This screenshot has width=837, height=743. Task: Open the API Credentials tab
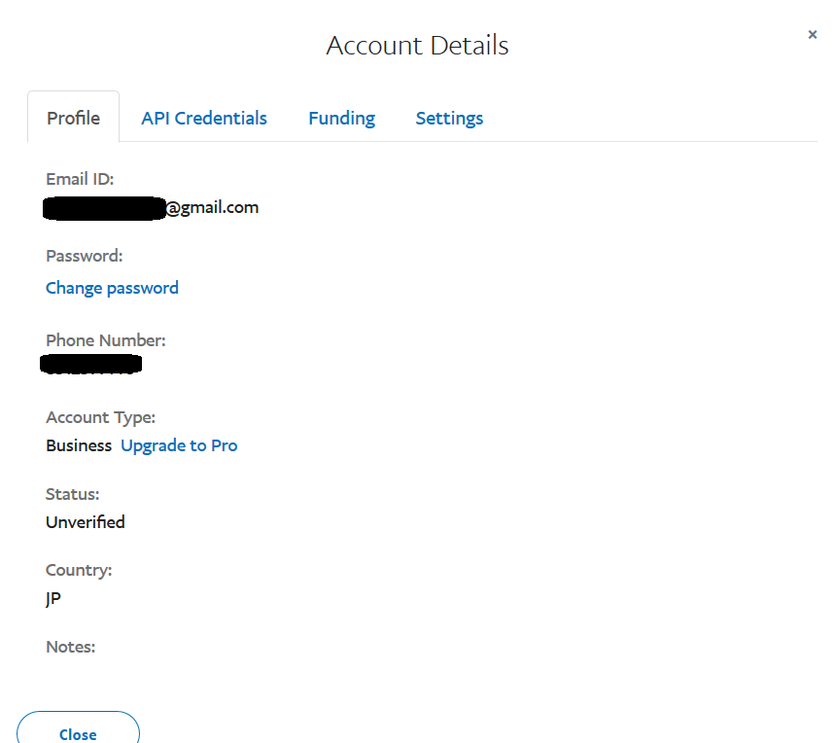click(204, 118)
